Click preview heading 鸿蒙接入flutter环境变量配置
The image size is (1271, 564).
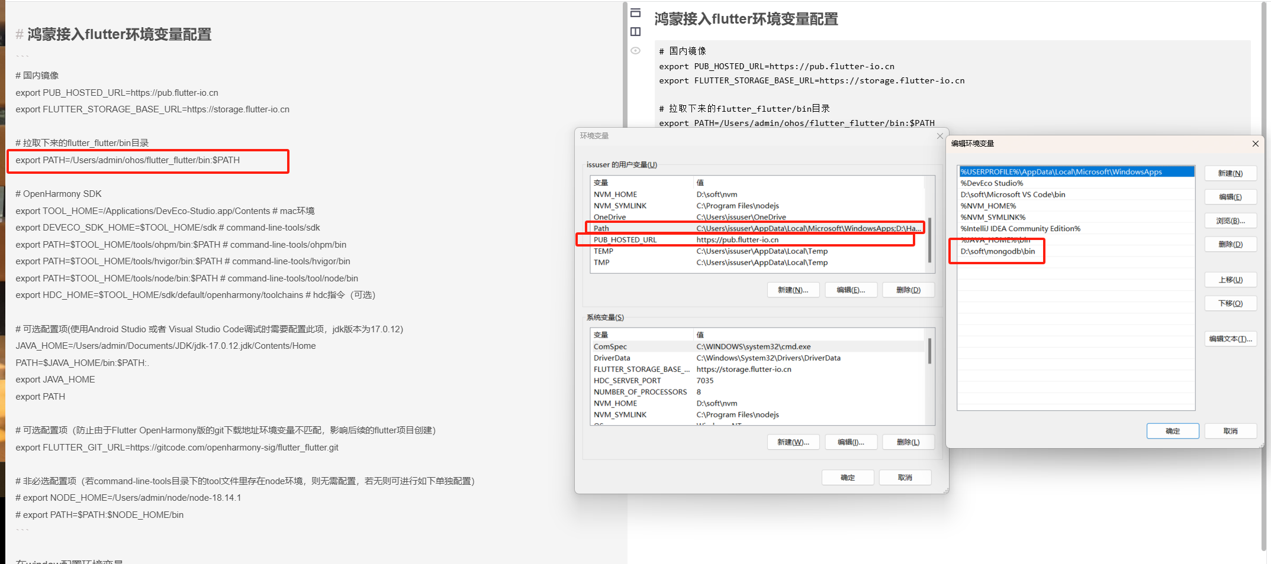746,19
